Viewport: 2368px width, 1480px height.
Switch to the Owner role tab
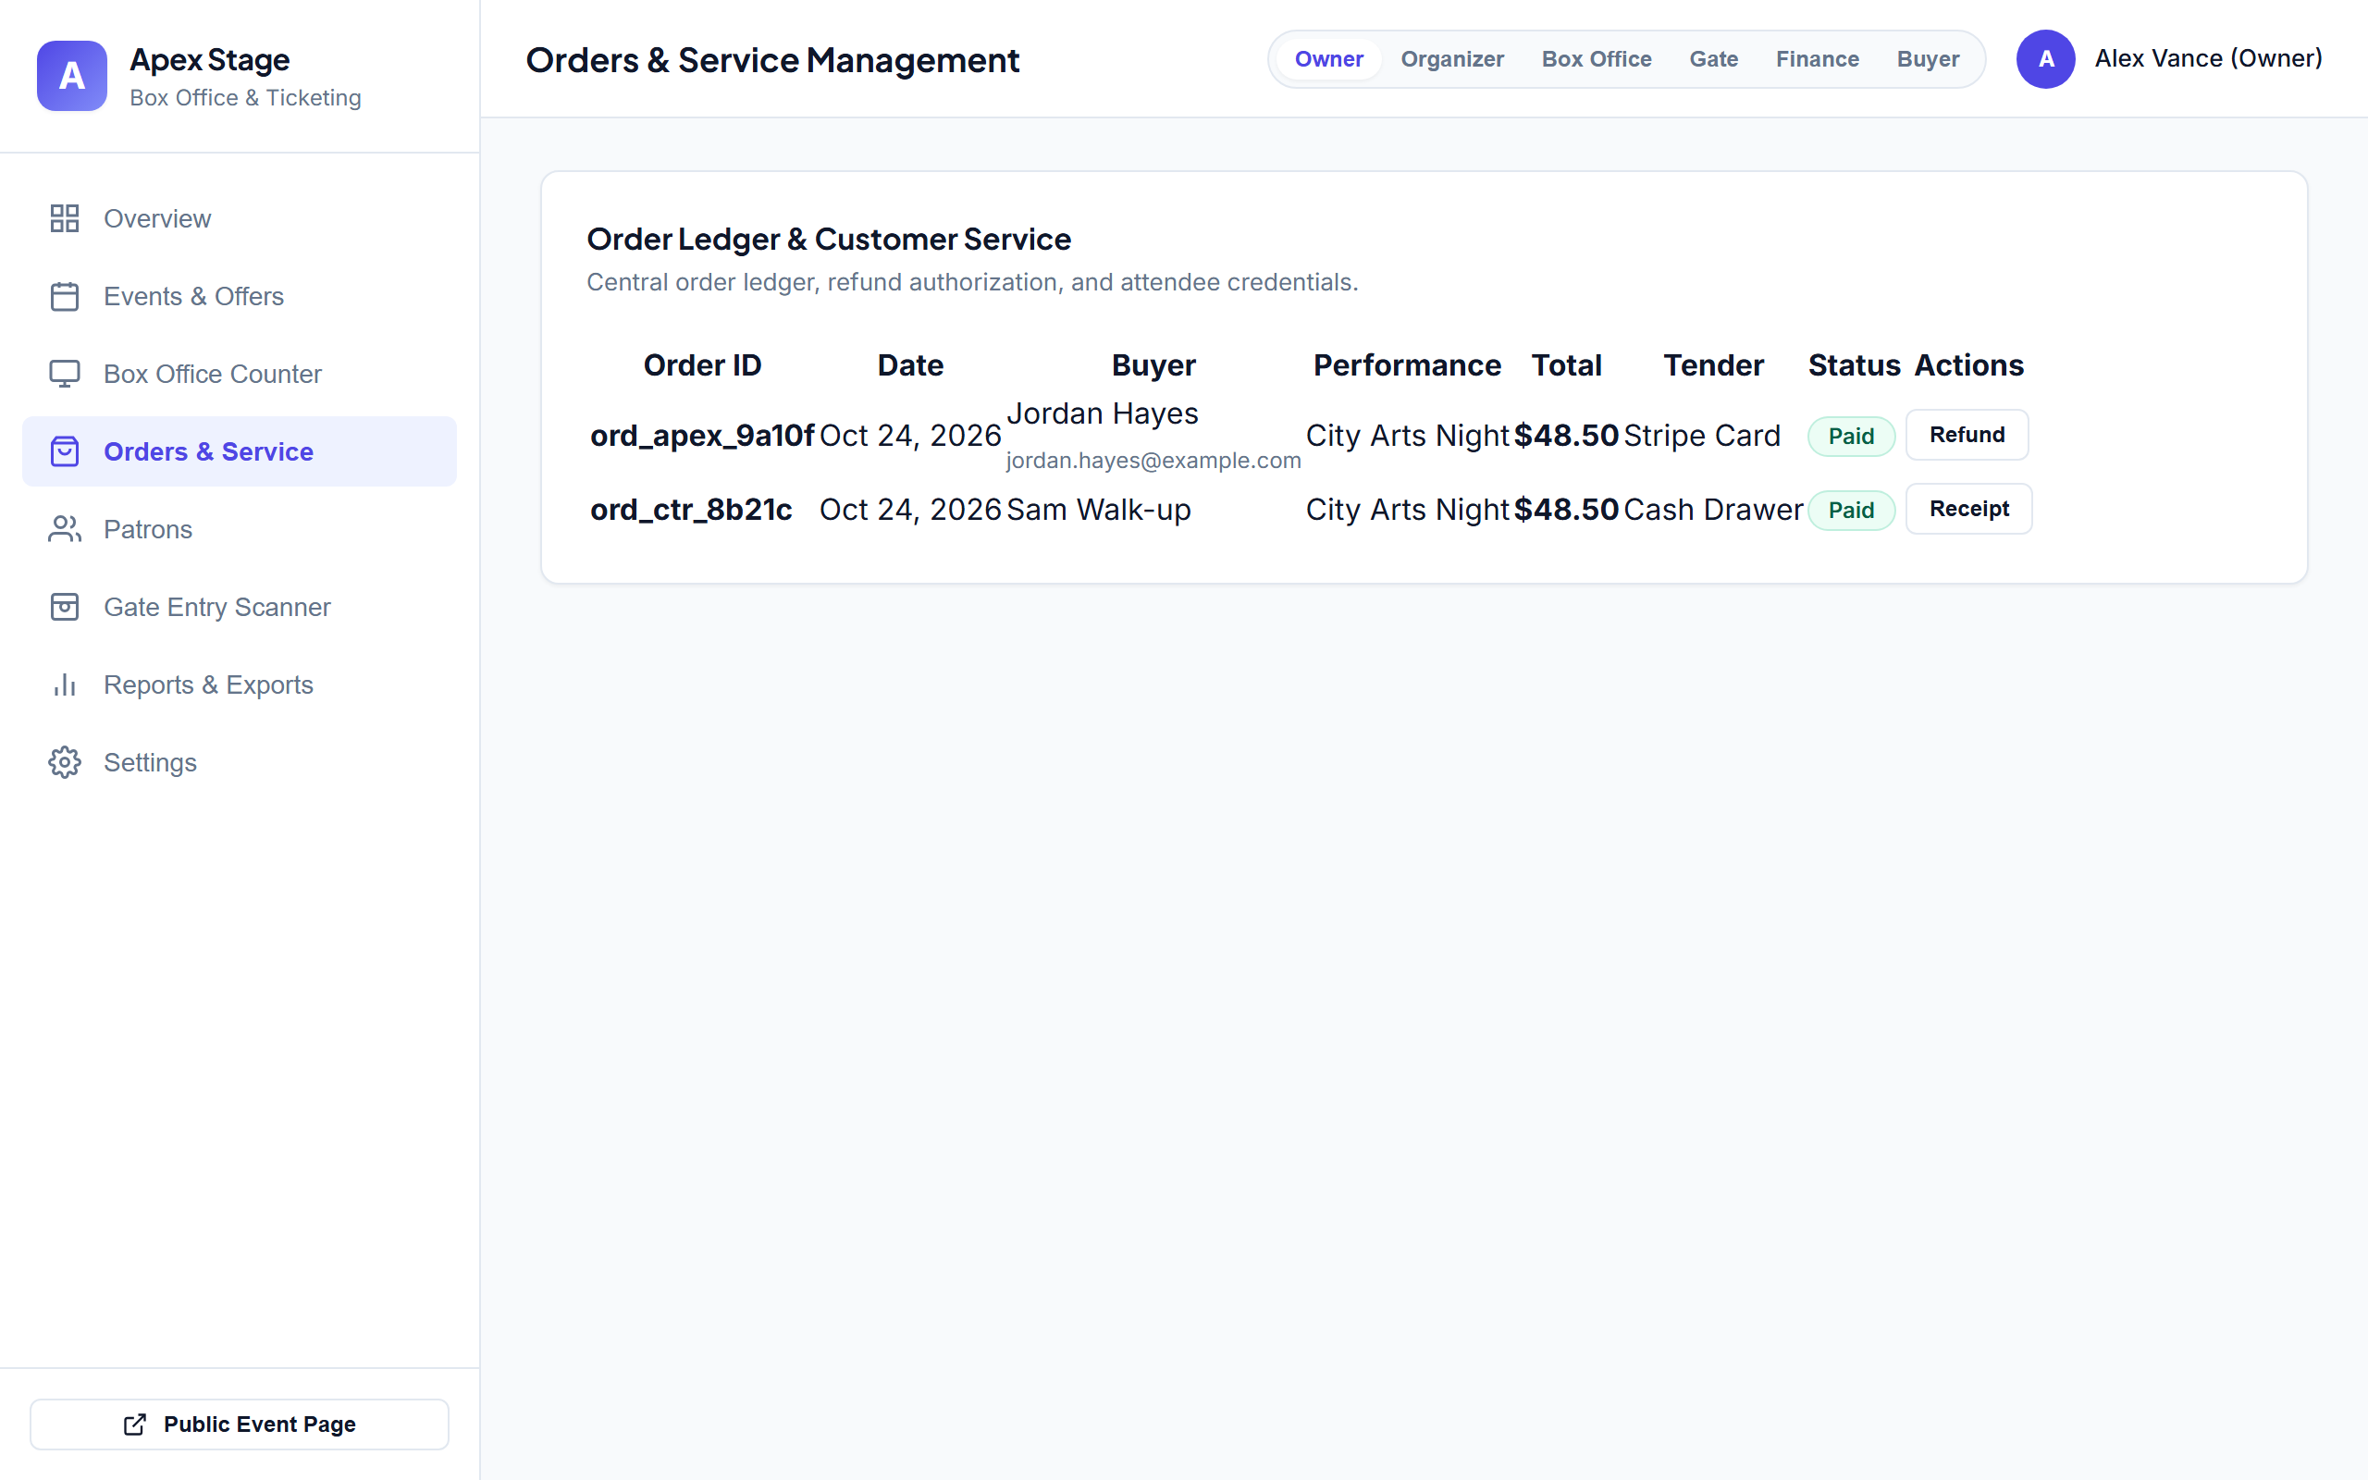(1328, 58)
